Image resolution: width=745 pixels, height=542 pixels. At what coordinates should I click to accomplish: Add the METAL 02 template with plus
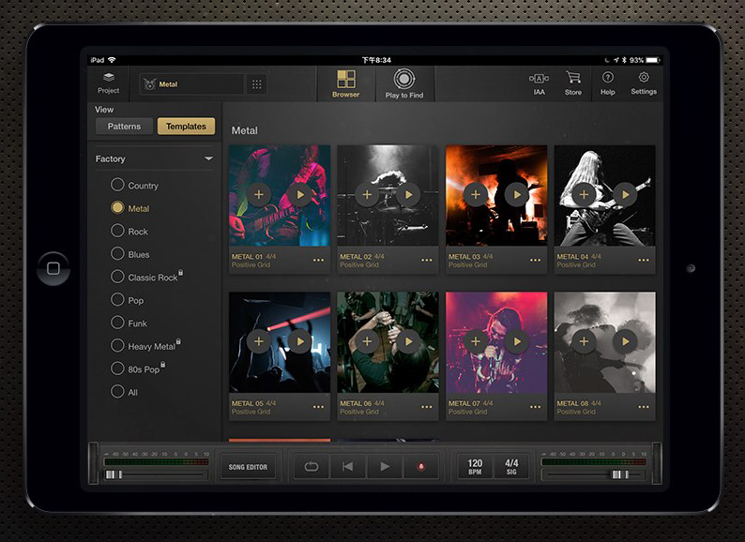(x=367, y=195)
